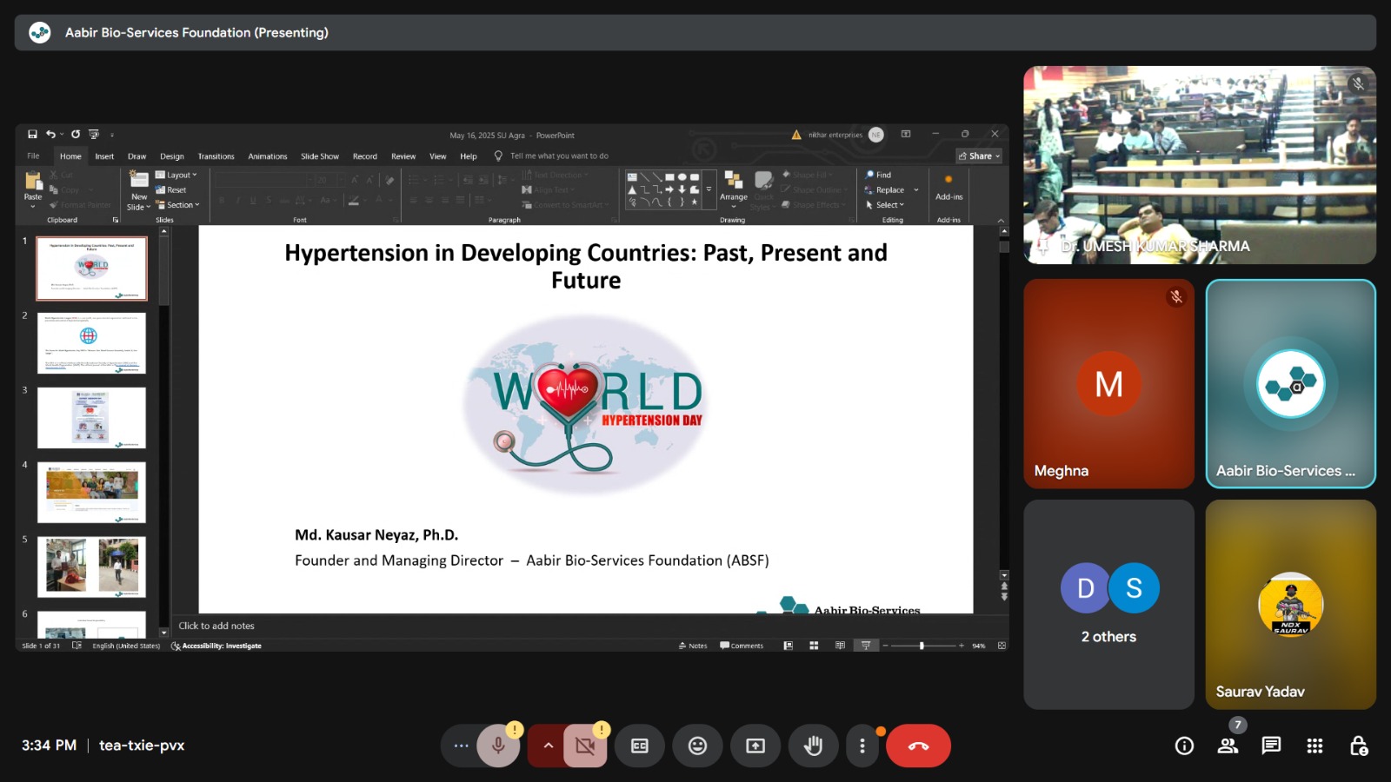The image size is (1391, 782).
Task: Click the fit slide to window icon
Action: coord(1002,646)
